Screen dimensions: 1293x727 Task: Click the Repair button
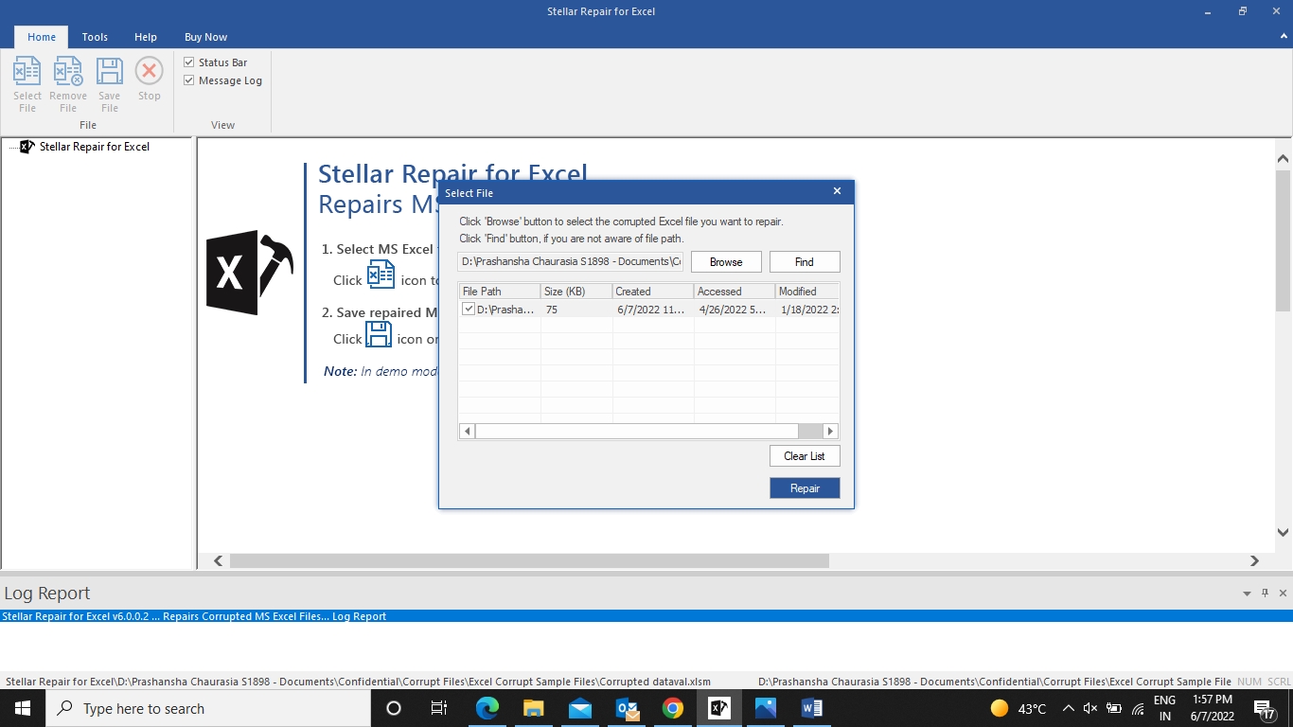[x=805, y=488]
